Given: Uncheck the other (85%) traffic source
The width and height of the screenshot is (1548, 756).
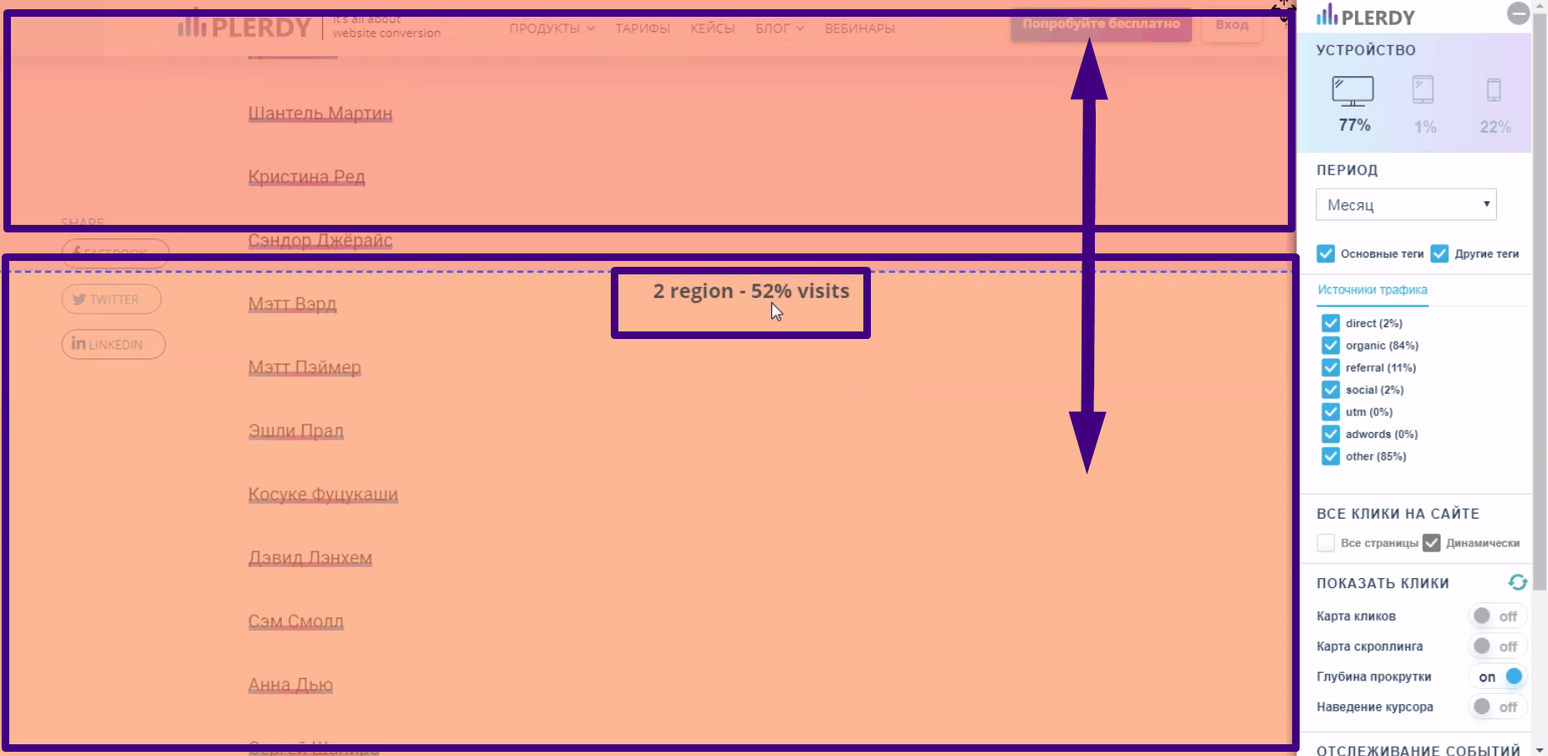Looking at the screenshot, I should coord(1331,456).
